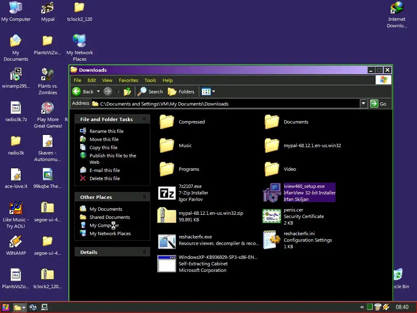Select the Video folder
The image size is (417, 313).
tap(280, 169)
